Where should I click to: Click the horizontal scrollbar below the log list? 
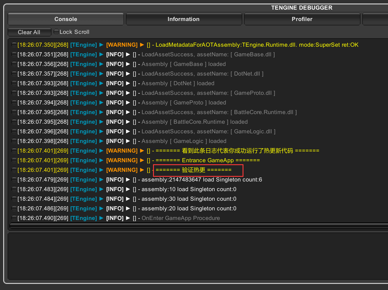point(198,226)
